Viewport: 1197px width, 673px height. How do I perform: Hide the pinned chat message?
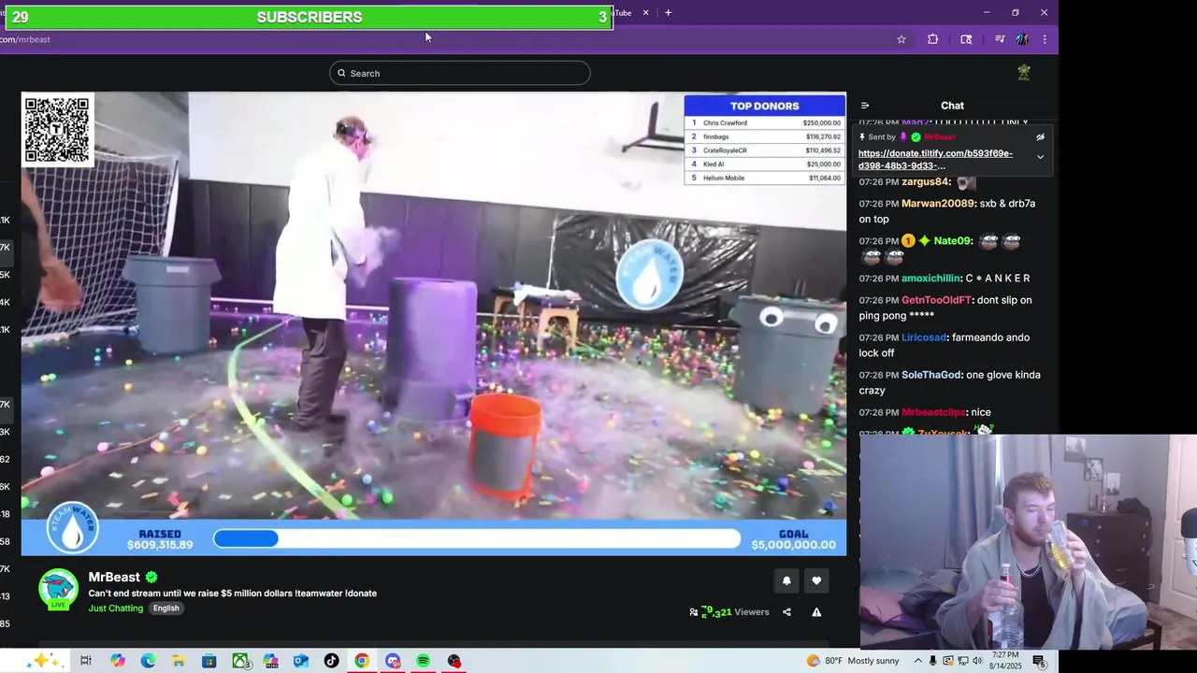pos(1040,136)
